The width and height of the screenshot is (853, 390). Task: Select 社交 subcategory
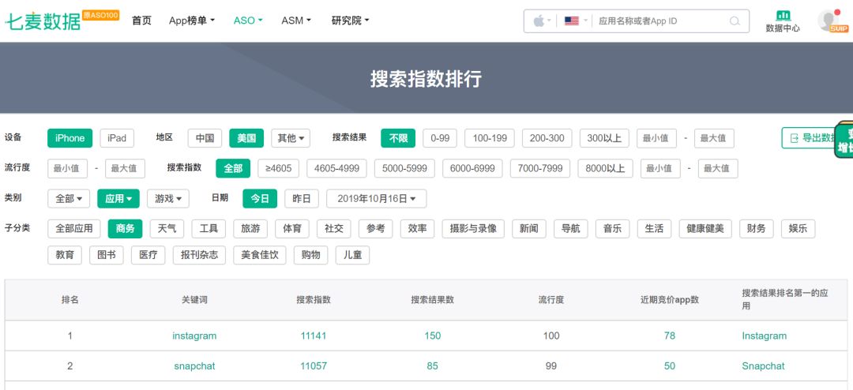[334, 228]
